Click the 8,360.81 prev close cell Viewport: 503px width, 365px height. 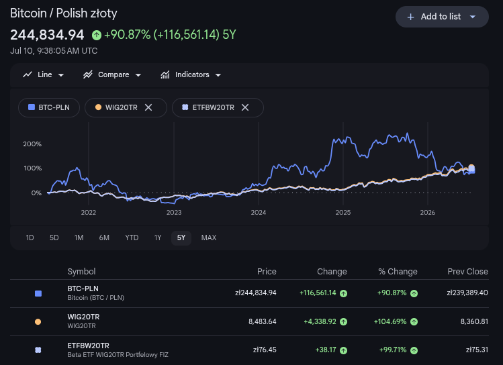474,321
